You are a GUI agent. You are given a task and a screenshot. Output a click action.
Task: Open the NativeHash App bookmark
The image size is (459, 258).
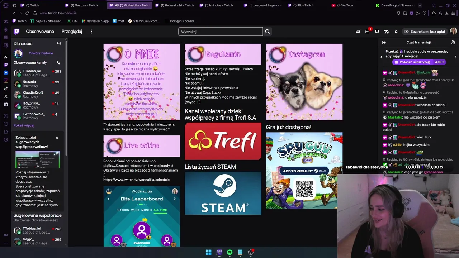click(x=95, y=21)
